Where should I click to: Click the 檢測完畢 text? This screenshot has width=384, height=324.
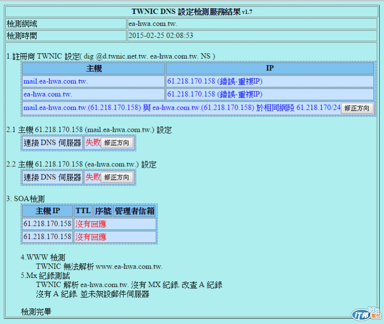tap(36, 312)
